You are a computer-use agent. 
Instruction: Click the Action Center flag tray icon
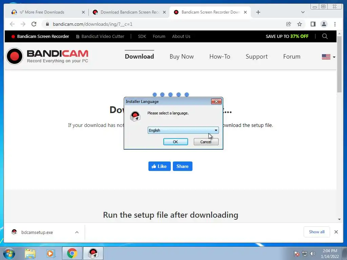(296, 254)
